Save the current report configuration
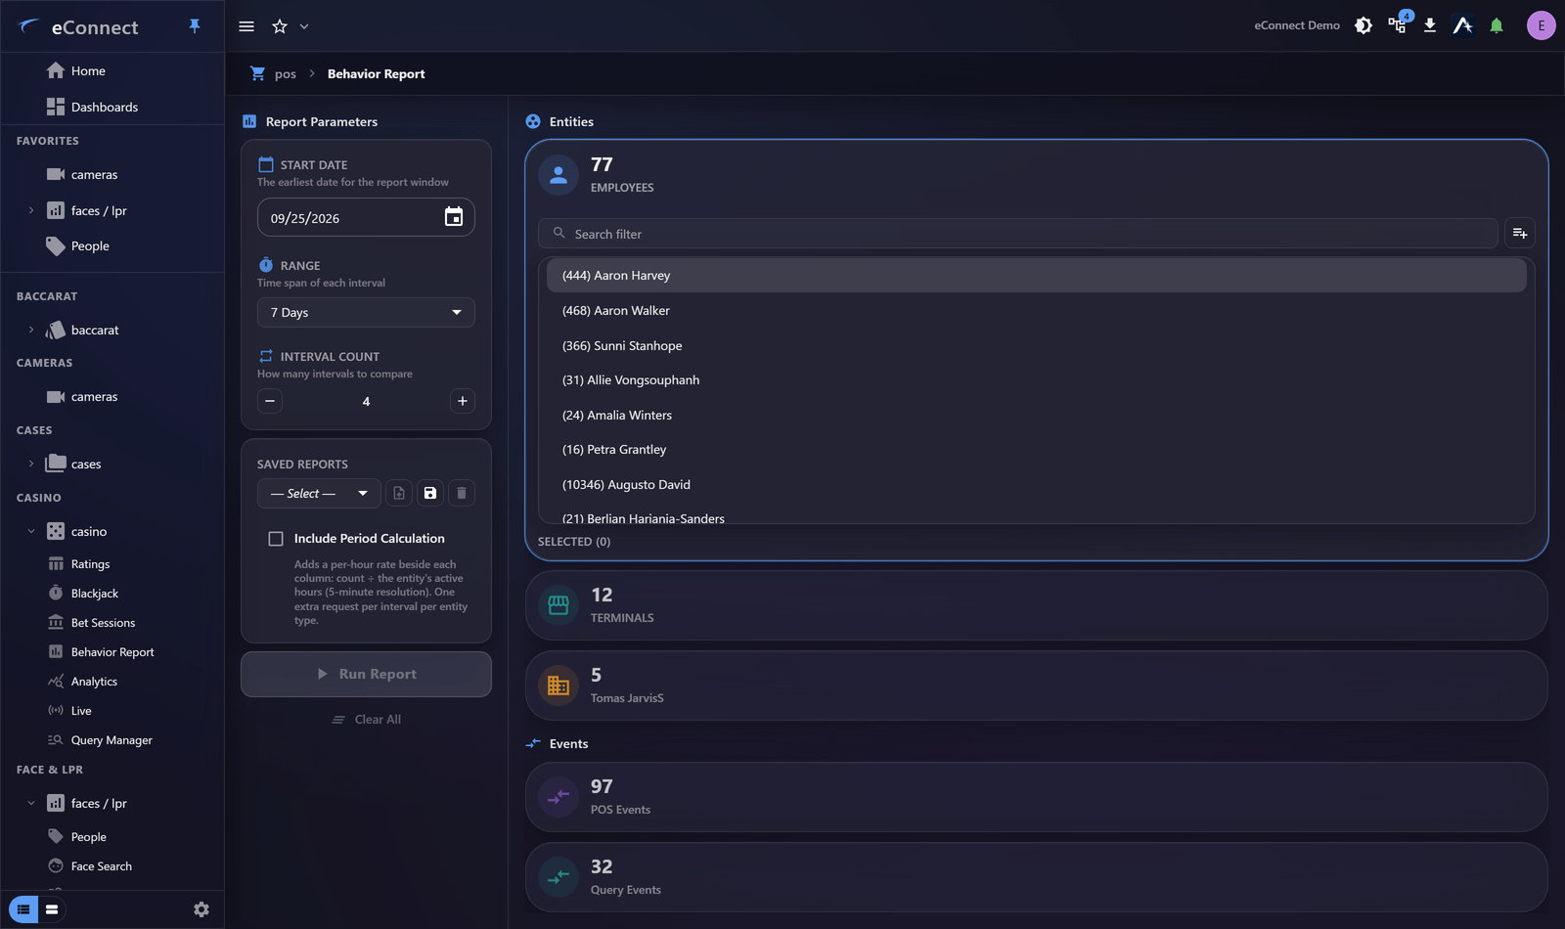The height and width of the screenshot is (929, 1565). [430, 493]
